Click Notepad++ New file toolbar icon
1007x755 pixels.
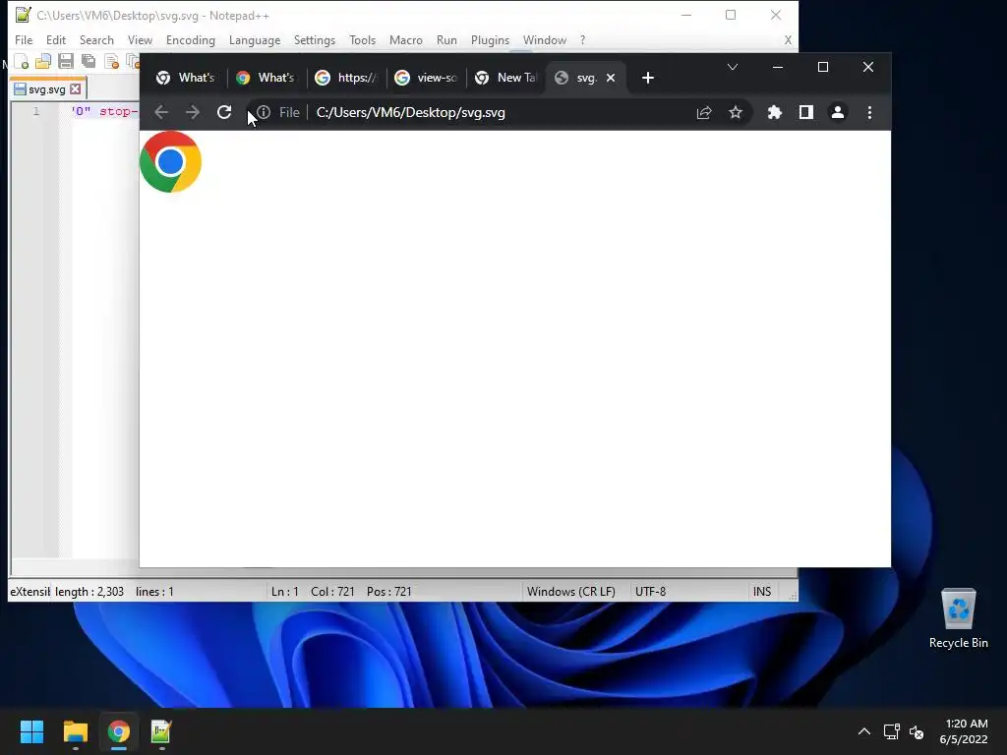coord(22,62)
